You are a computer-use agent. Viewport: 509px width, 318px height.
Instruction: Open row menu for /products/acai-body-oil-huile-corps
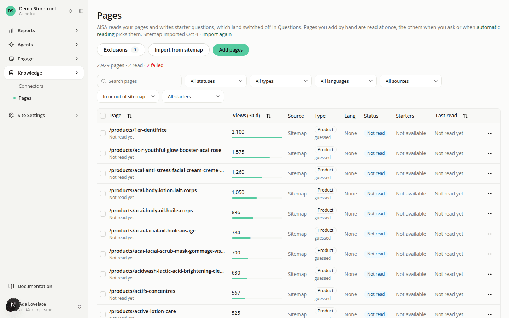[490, 214]
